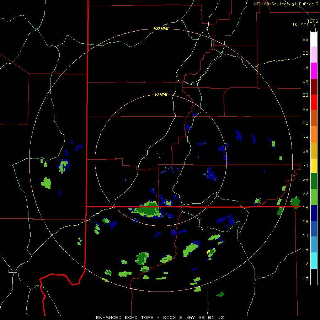Click the NEXLAB-College of DuPage credit

(286, 4)
